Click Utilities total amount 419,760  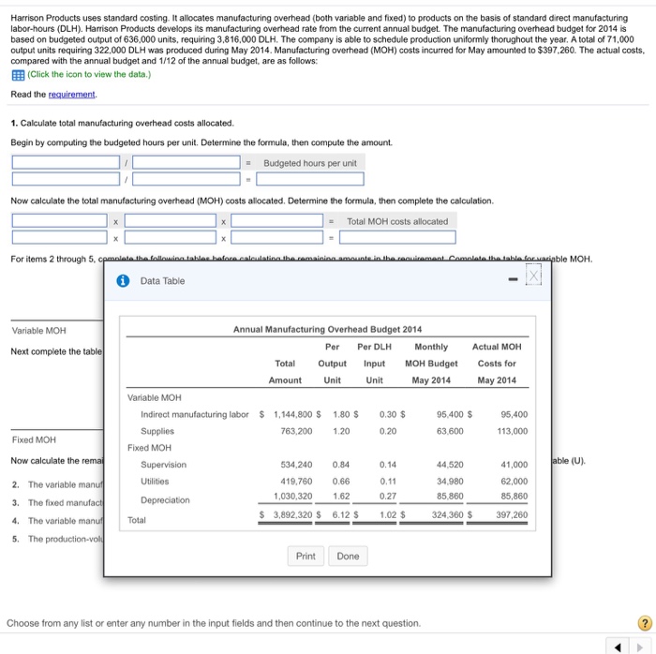296,482
